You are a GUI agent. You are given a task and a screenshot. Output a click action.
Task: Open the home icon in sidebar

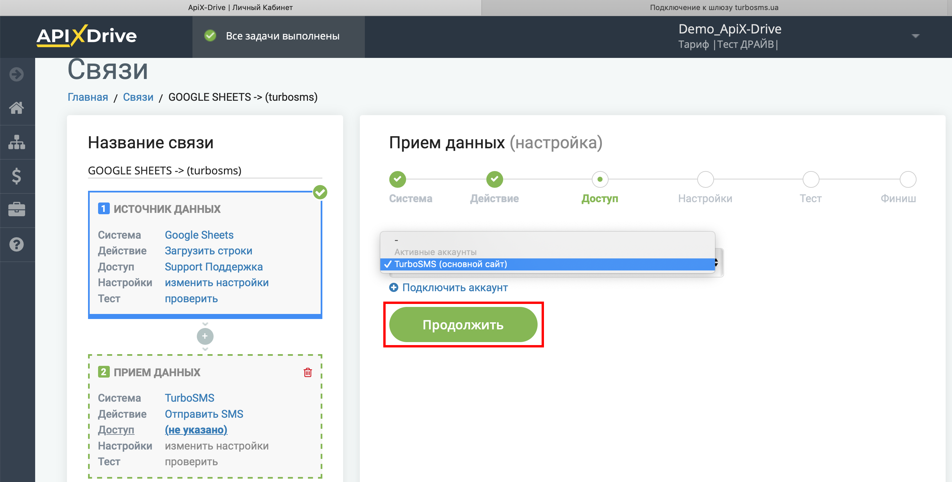pos(17,108)
